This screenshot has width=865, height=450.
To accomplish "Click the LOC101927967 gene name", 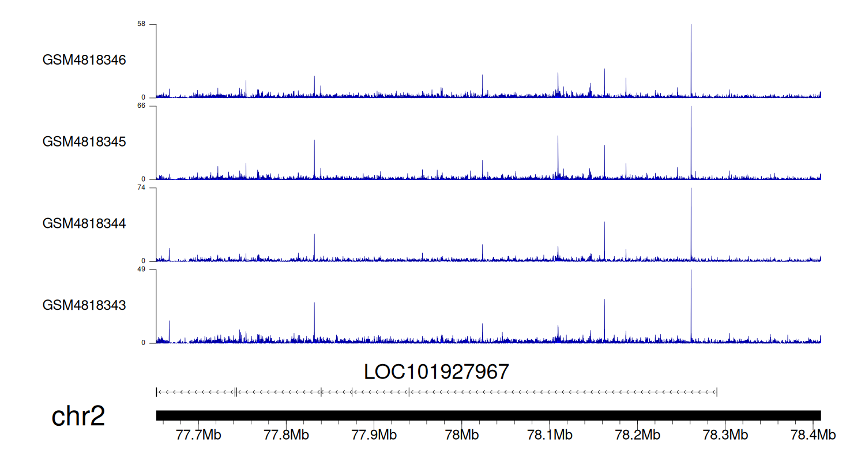I will pyautogui.click(x=437, y=372).
